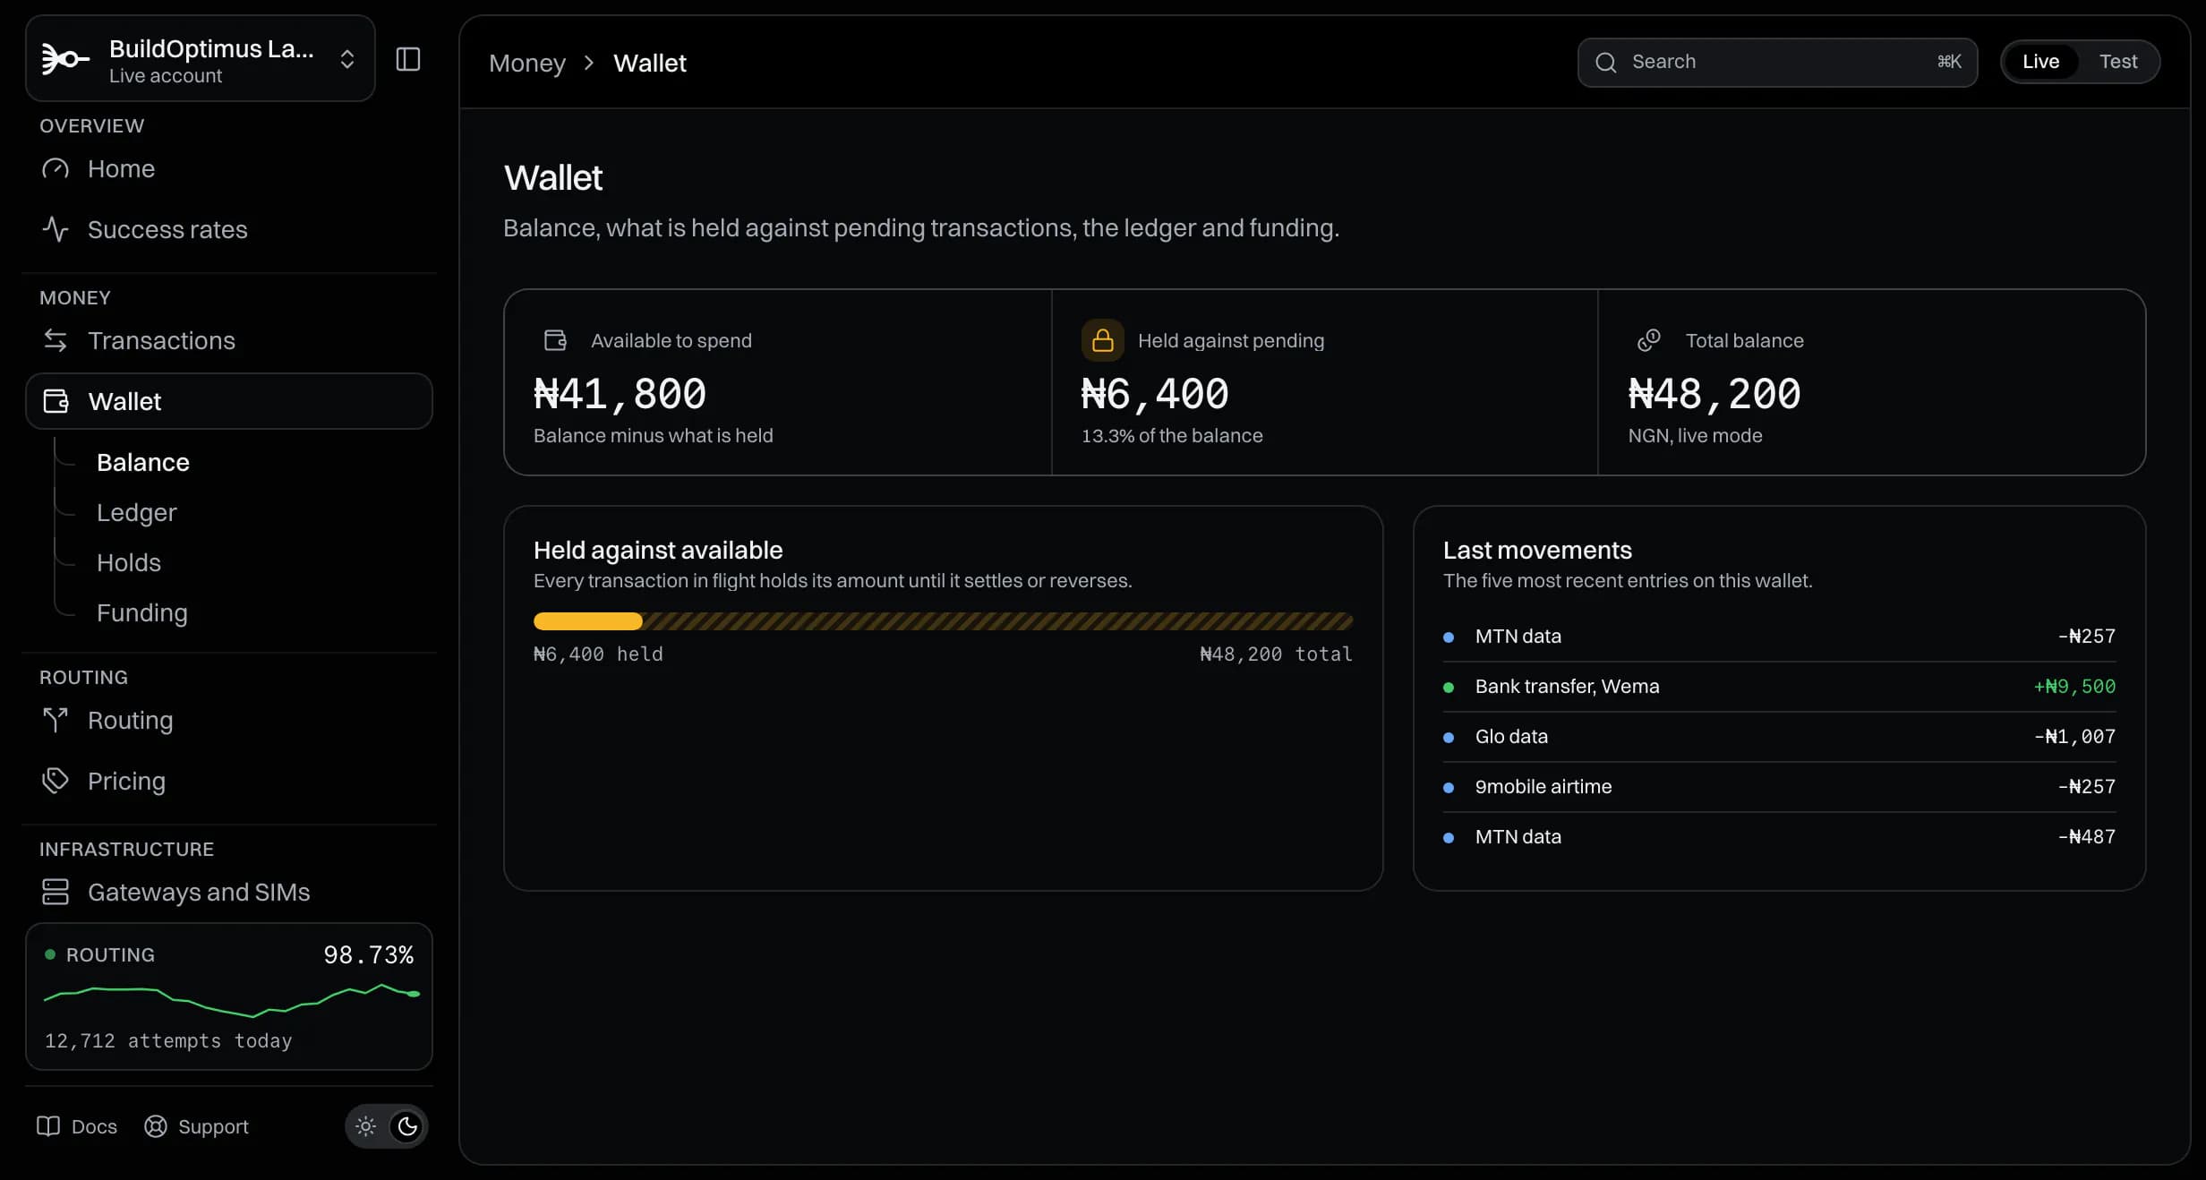Click '₦48,200 total' label under bar
The height and width of the screenshot is (1180, 2206).
[x=1276, y=654]
